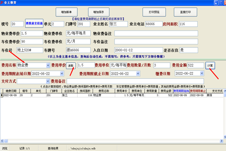Viewport: 226px width, 151px height.
Task: Click the 费用金额 field
Action: [195, 65]
